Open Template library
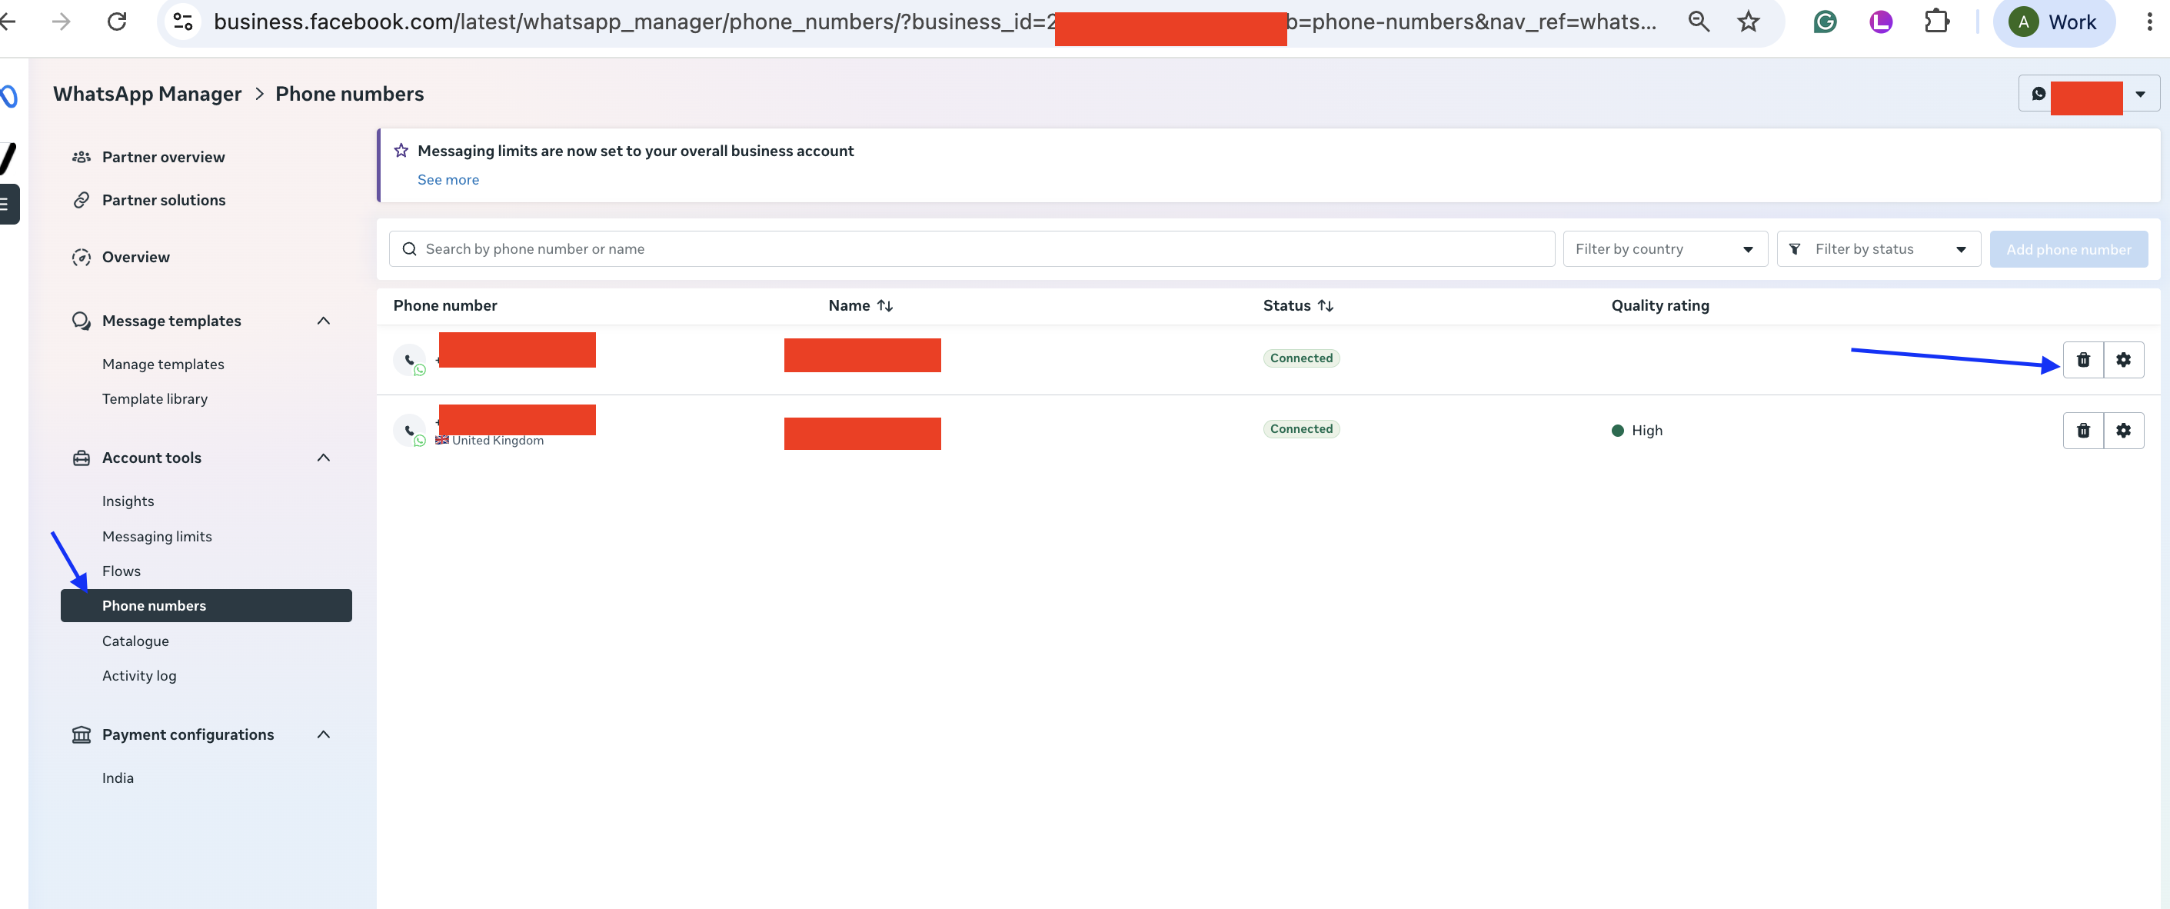 point(154,398)
